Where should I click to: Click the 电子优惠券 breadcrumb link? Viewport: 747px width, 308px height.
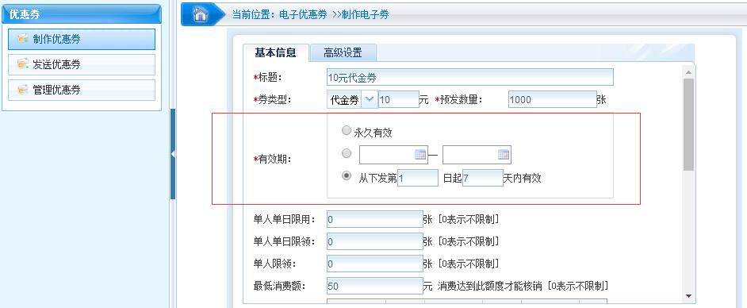(303, 15)
